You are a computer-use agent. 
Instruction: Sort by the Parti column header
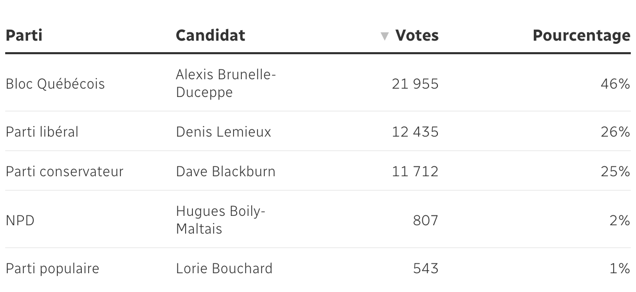[x=24, y=35]
